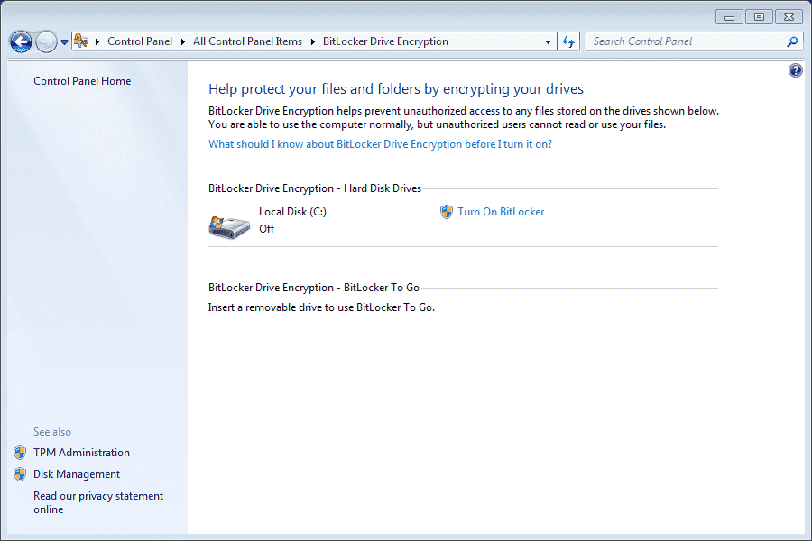Click the shield icon beside Turn On BitLocker

point(446,211)
